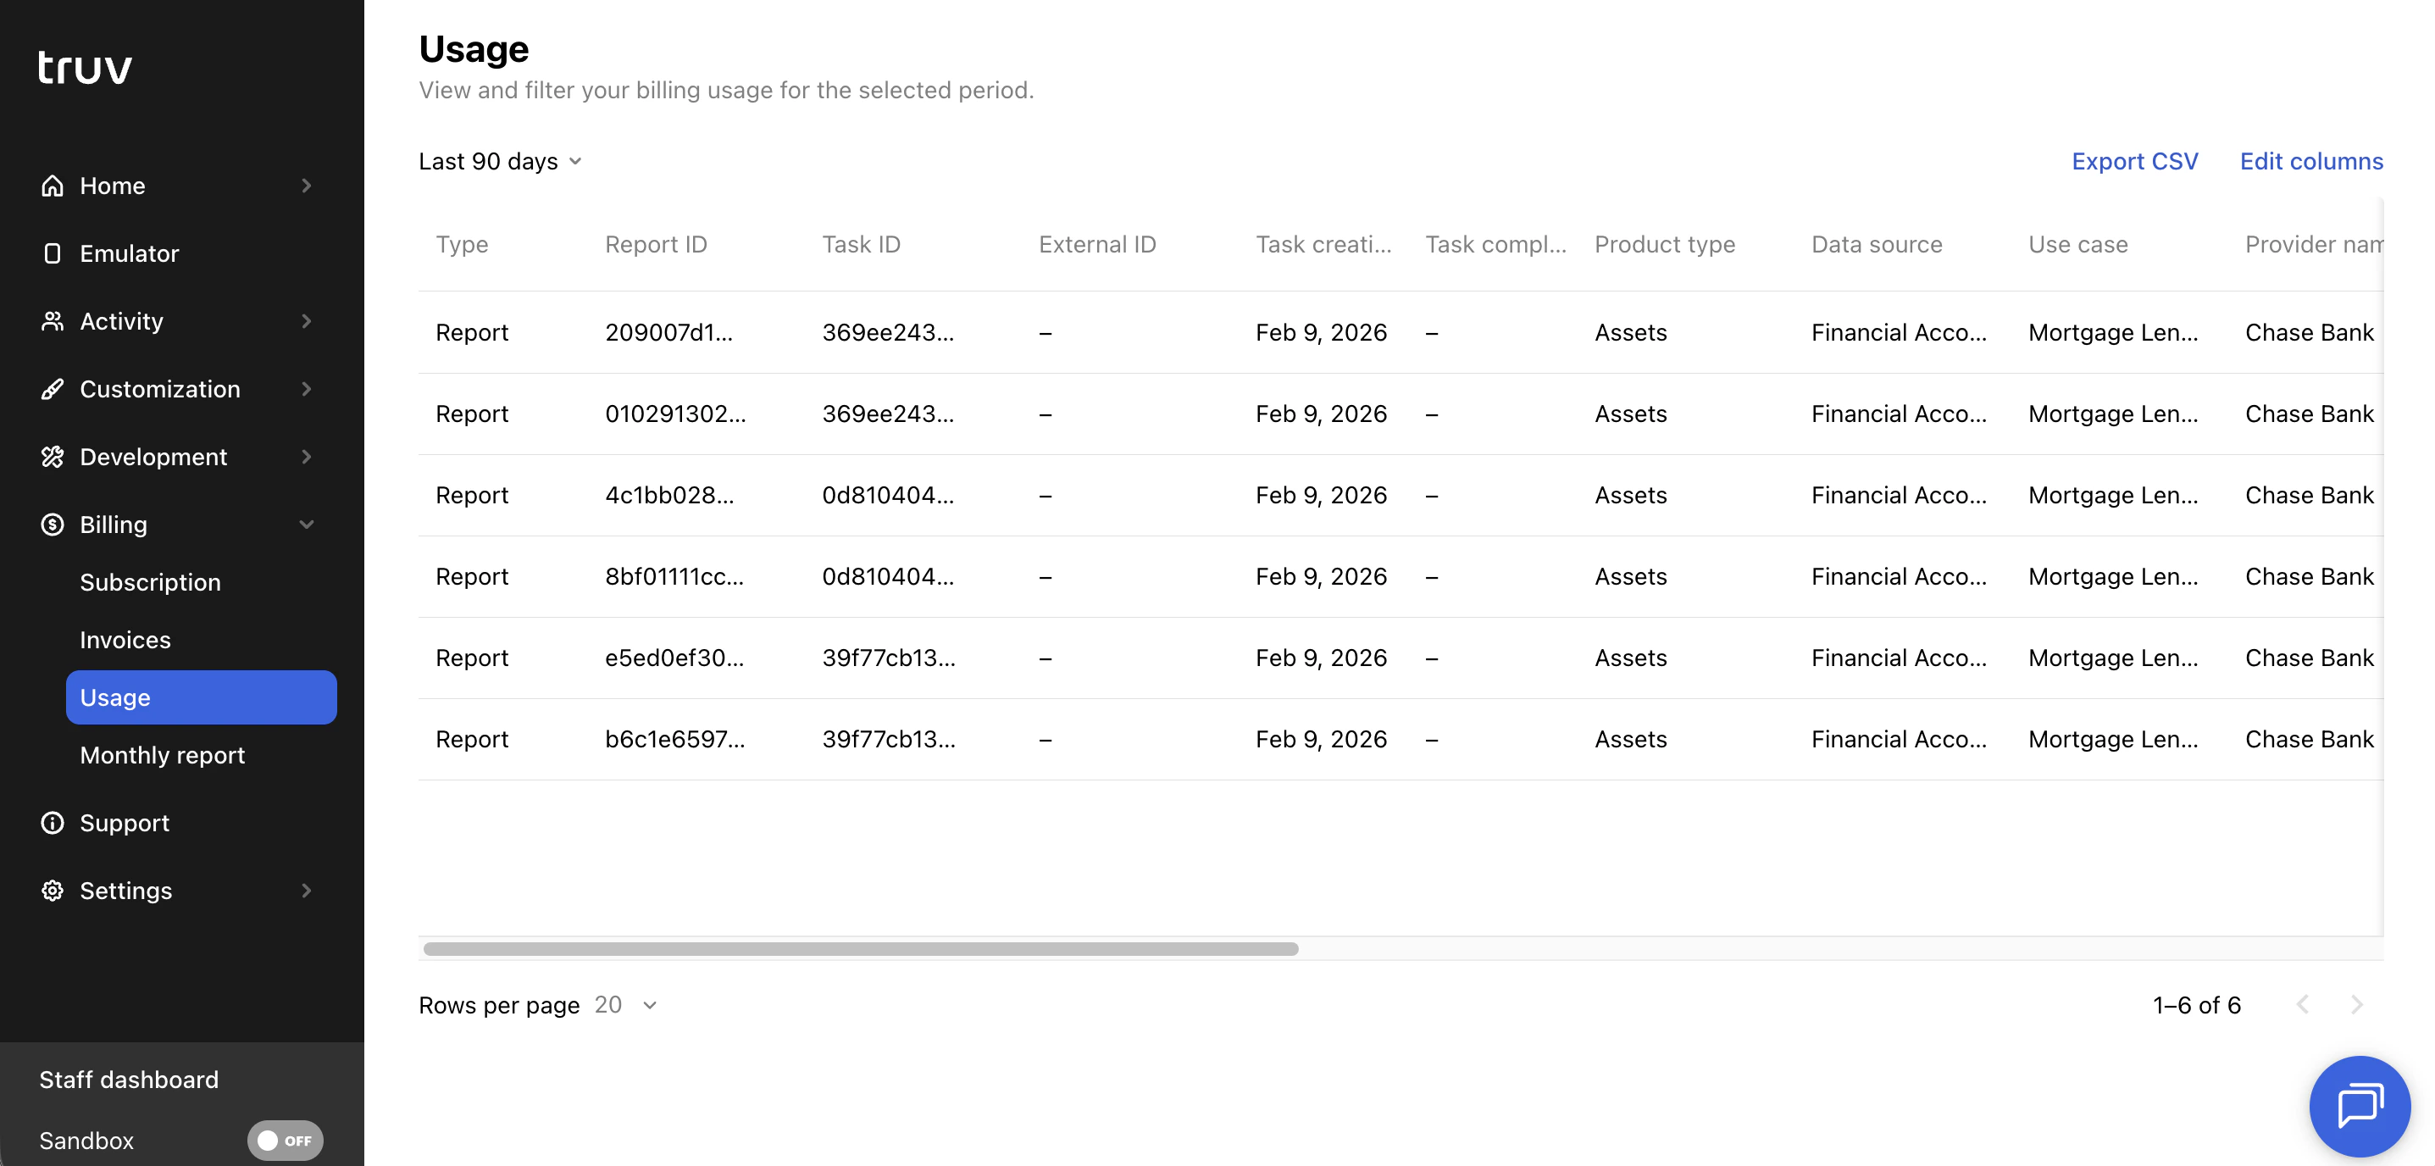
Task: Select the Customization brush icon
Action: 53,389
